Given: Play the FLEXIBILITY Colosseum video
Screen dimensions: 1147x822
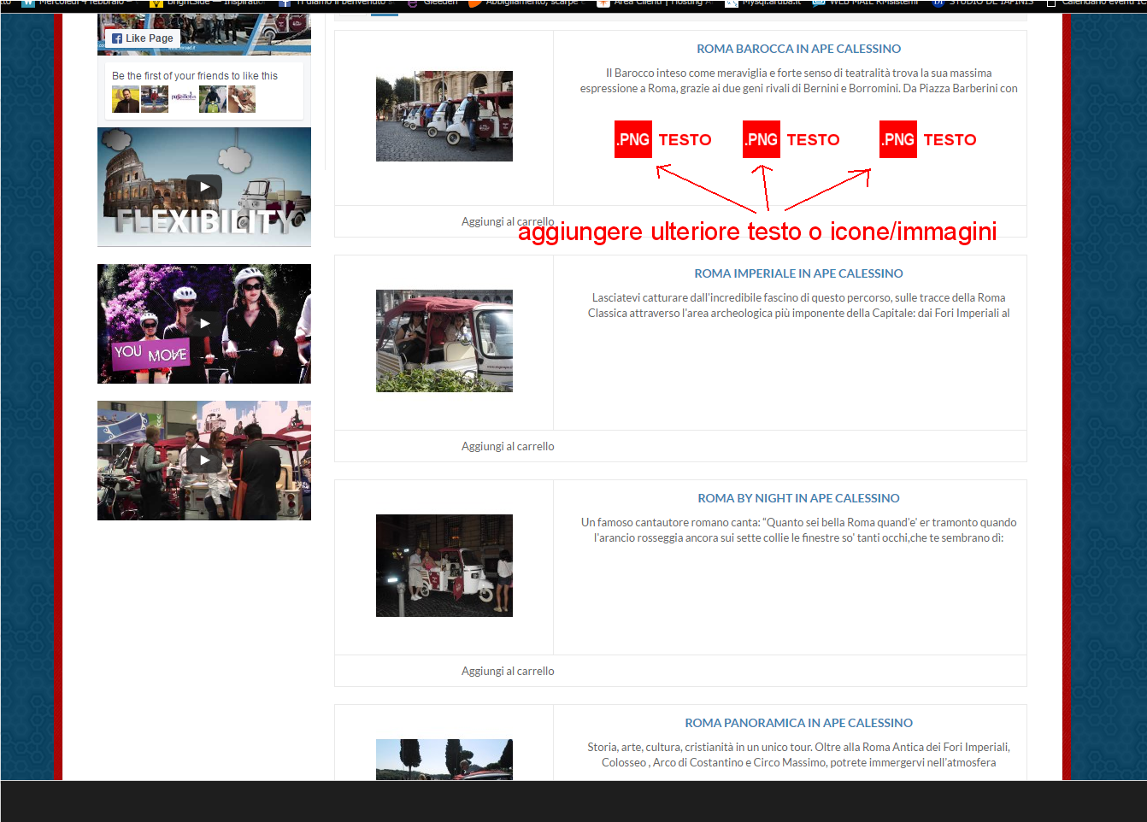Looking at the screenshot, I should [204, 187].
